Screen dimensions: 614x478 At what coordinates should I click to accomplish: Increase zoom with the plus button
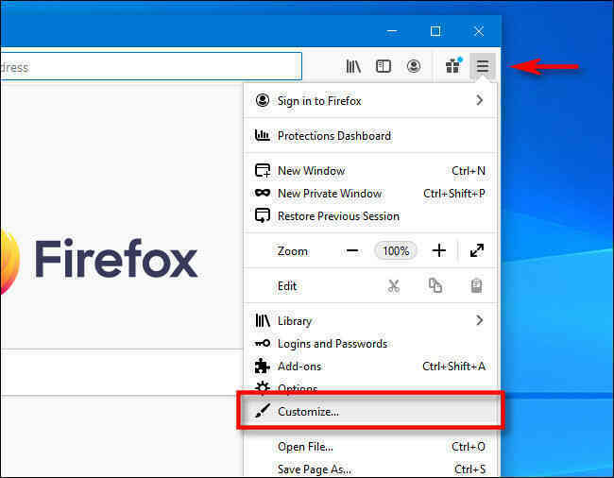(x=438, y=250)
